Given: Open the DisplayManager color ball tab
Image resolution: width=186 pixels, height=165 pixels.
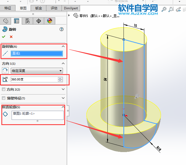Looking at the screenshot, I should click(50, 21).
